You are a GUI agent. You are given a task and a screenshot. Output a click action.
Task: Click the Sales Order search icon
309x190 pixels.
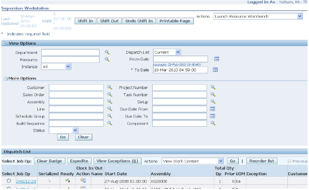tap(110, 95)
